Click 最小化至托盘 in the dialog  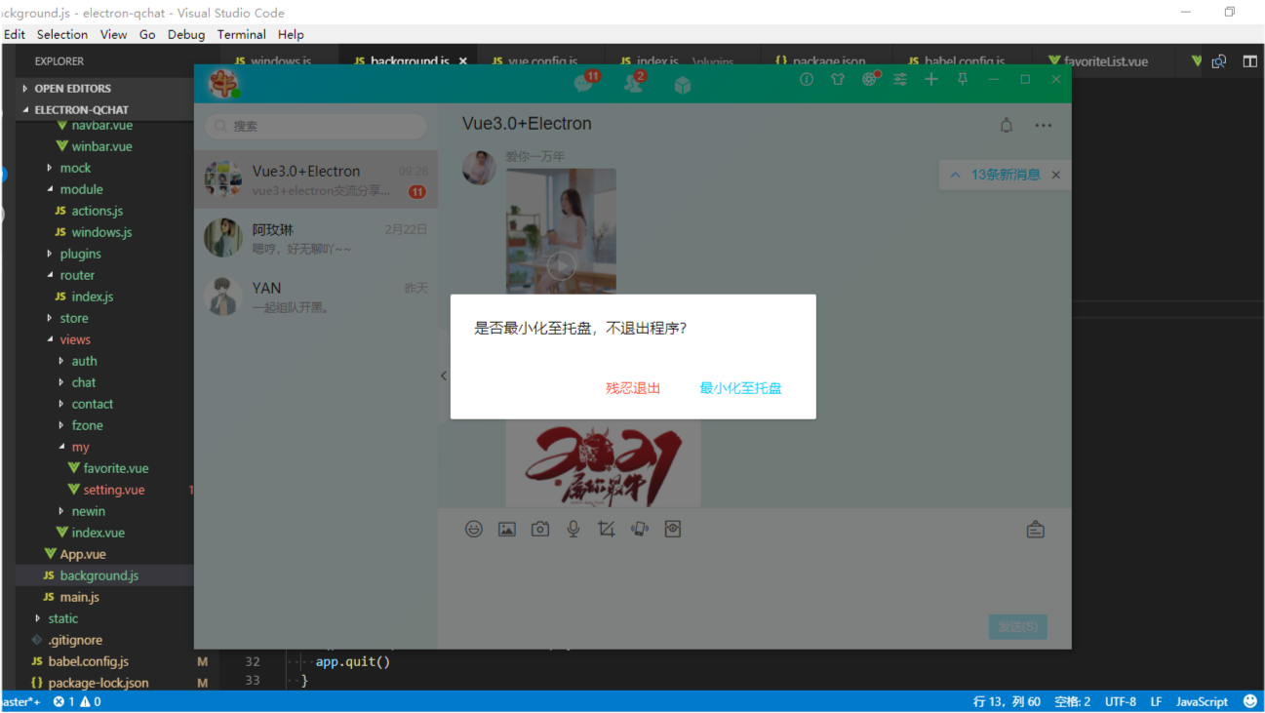738,387
